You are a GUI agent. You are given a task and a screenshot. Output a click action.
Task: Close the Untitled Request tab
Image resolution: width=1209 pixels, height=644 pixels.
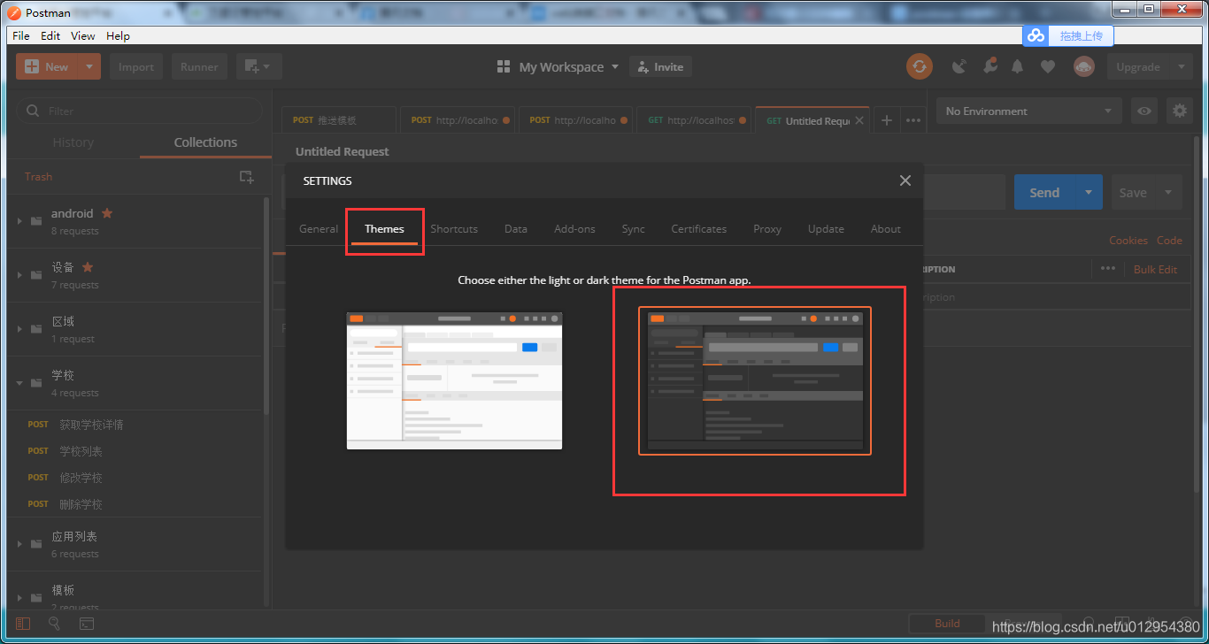pos(859,120)
